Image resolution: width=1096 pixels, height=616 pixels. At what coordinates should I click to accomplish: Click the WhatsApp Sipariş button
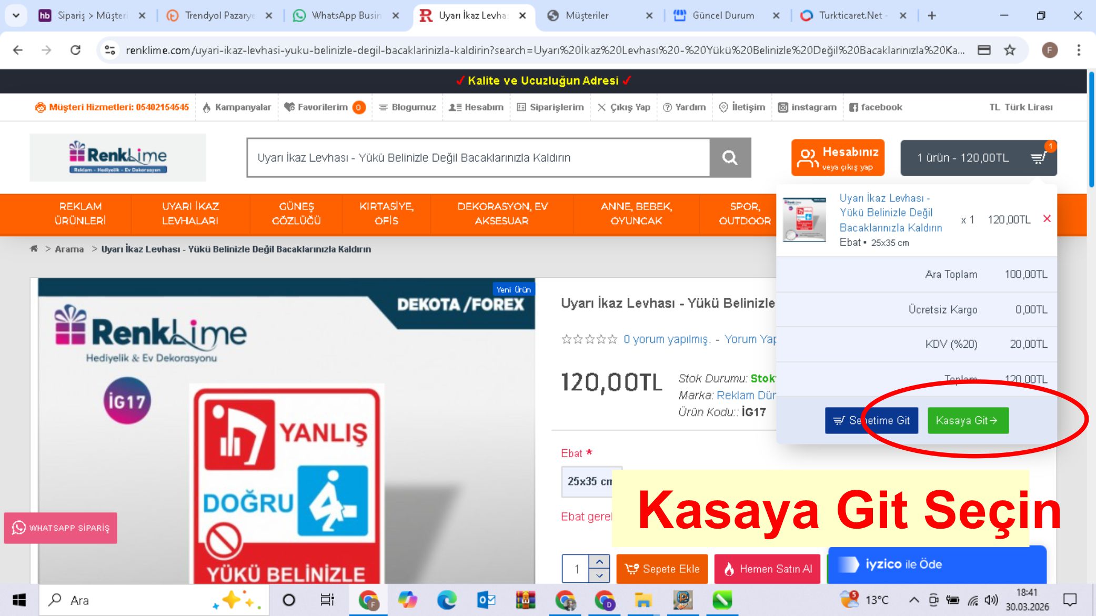pyautogui.click(x=61, y=528)
